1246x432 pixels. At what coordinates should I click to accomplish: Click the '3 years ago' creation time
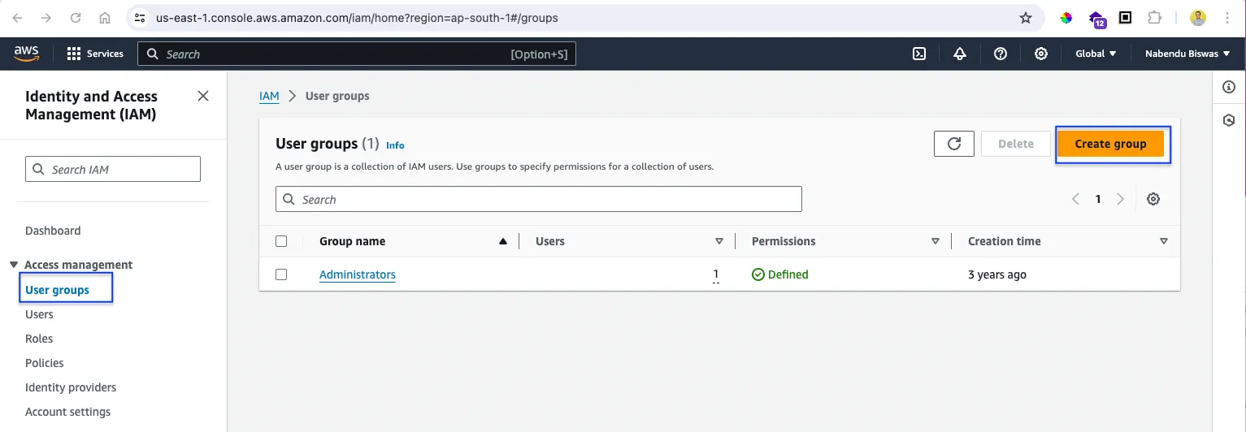(997, 274)
